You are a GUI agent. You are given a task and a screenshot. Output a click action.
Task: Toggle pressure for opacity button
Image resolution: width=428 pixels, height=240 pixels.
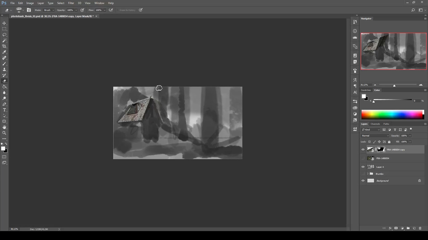click(x=82, y=10)
